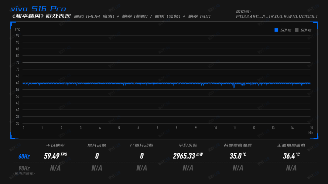Click the 画质 [流畅] + 帧率 [90] text
Screen dimensions: 328x184
click(183, 16)
